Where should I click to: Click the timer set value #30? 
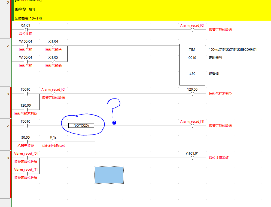click(x=192, y=74)
